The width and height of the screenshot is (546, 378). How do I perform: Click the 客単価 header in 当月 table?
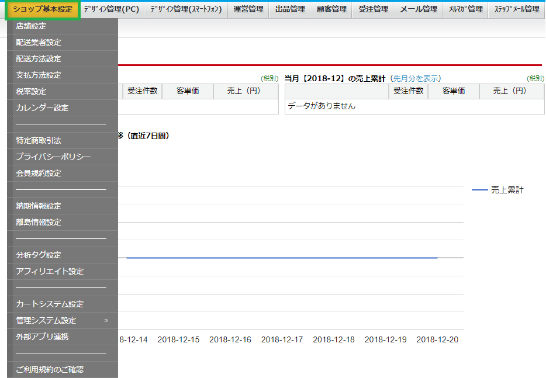454,91
